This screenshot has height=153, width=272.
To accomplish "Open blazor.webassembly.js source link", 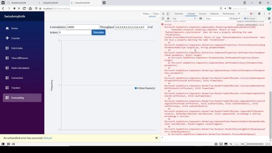I will 250,25.
